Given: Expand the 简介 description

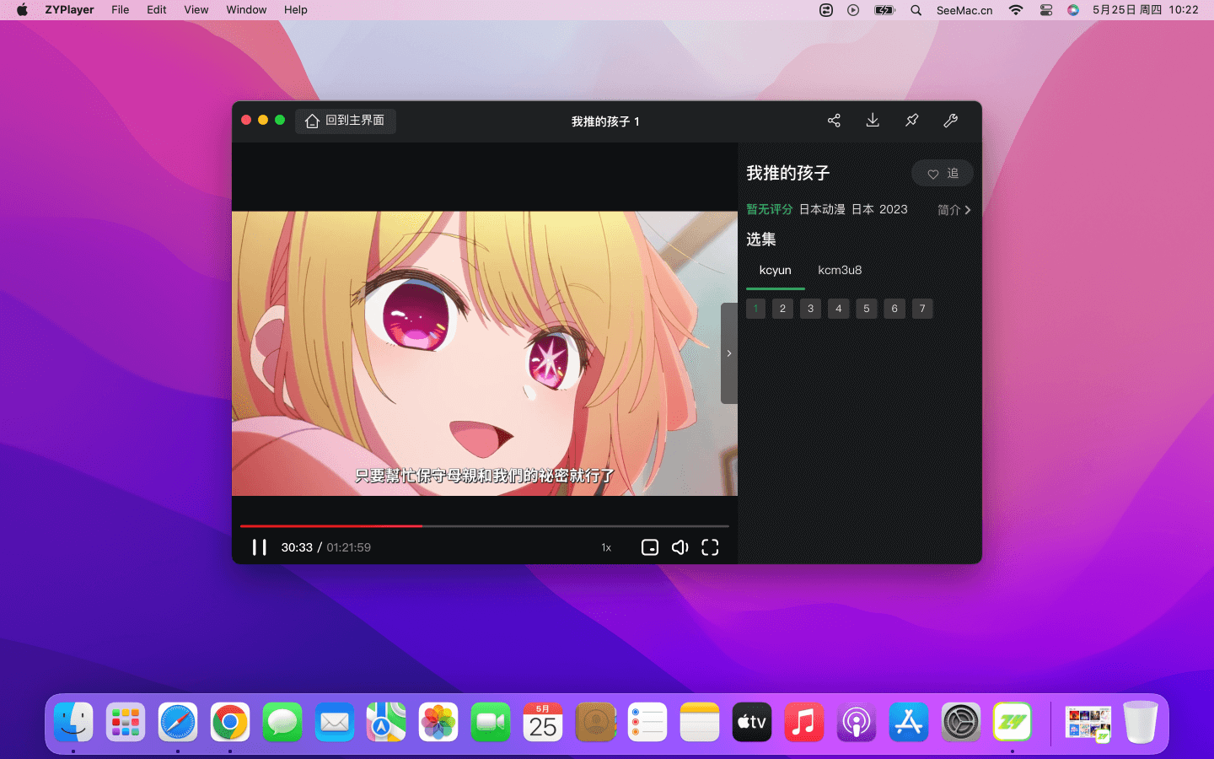Looking at the screenshot, I should tap(953, 210).
